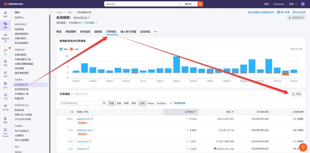The image size is (310, 153).
Task: Open the 发送反馈 link
Action: click(299, 12)
